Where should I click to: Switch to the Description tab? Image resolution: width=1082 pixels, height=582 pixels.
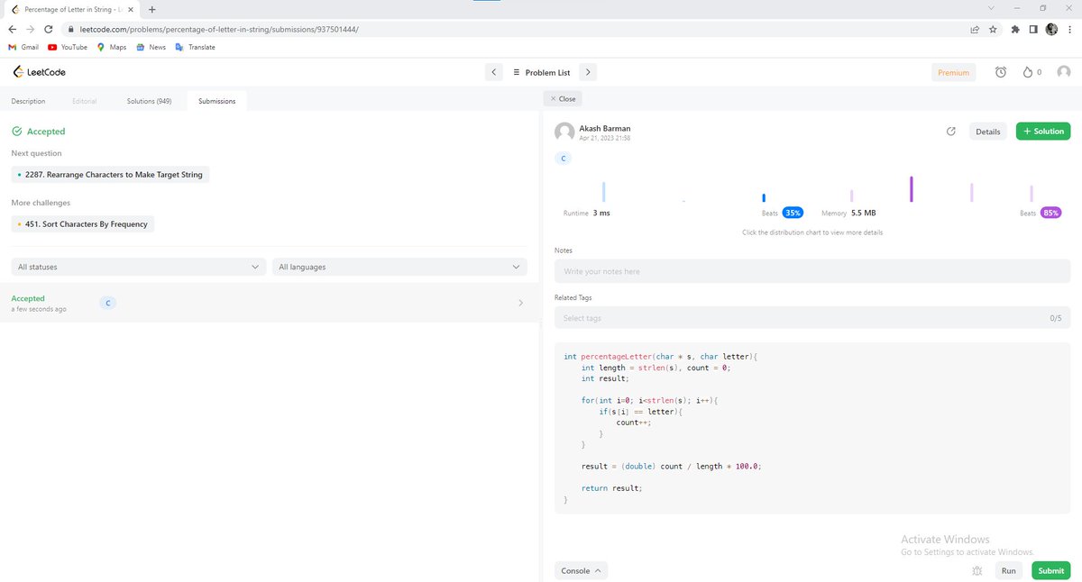click(28, 101)
